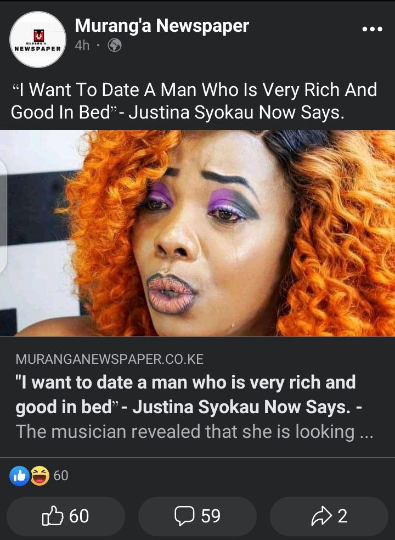This screenshot has height=540, width=395.
Task: Click the thumbs-up icon in Like button
Action: pos(53,516)
